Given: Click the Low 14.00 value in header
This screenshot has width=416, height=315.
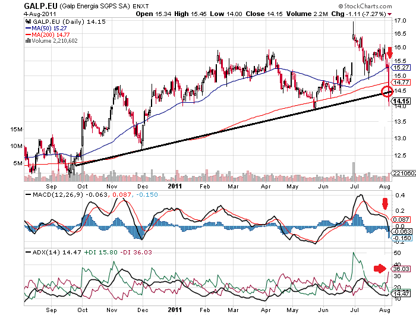Looking at the screenshot, I should click(226, 14).
